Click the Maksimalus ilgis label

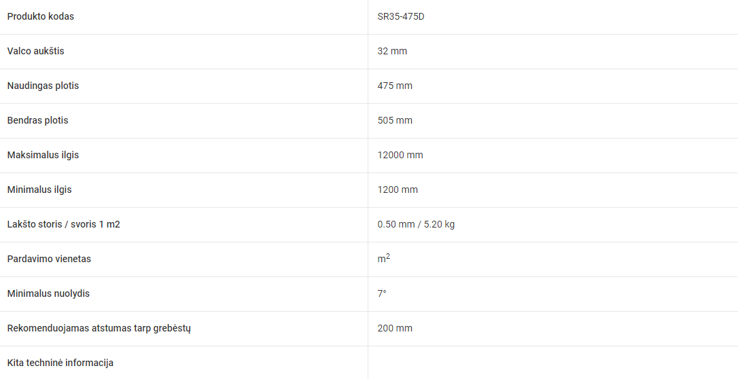tap(43, 155)
